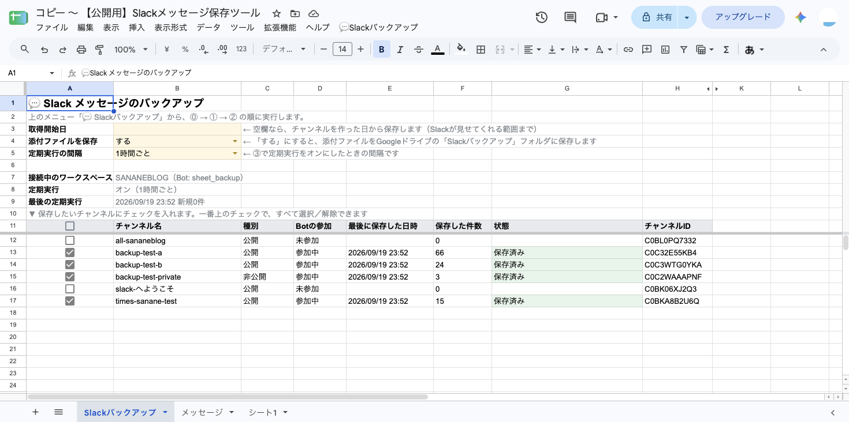
Task: Open the fill color picker
Action: [x=461, y=50]
